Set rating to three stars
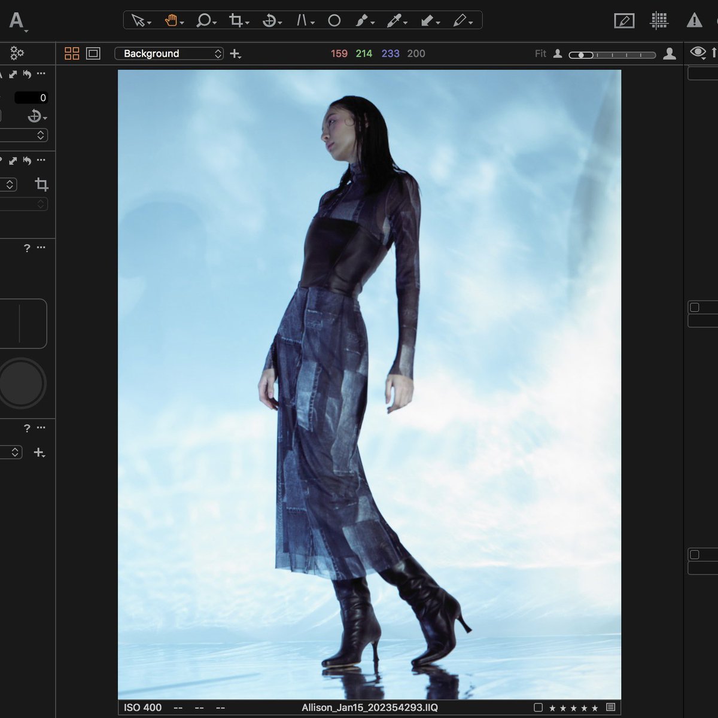This screenshot has height=718, width=718. (x=574, y=708)
